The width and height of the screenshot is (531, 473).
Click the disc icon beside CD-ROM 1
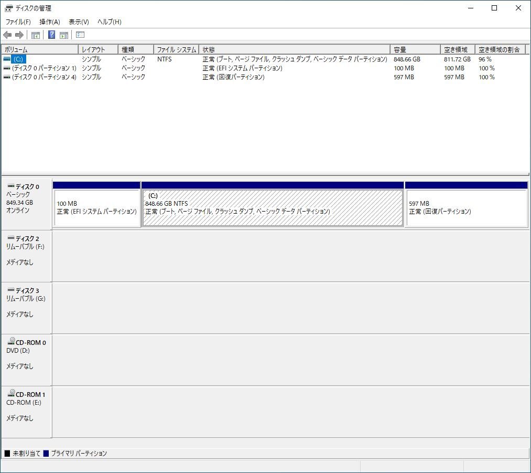click(11, 393)
